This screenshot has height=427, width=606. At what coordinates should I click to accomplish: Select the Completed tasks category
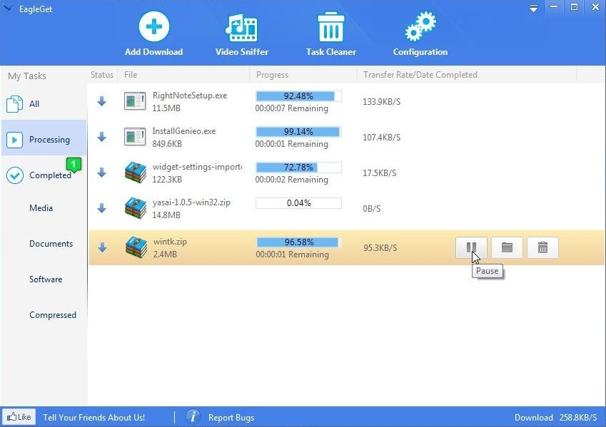tap(44, 175)
